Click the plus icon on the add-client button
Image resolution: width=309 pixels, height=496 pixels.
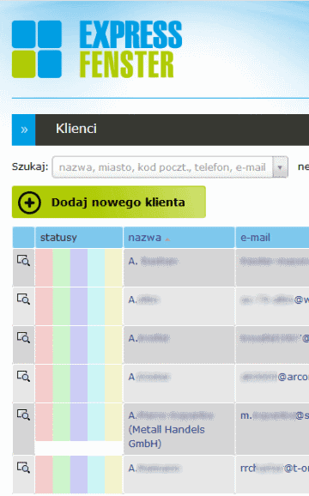coord(29,203)
